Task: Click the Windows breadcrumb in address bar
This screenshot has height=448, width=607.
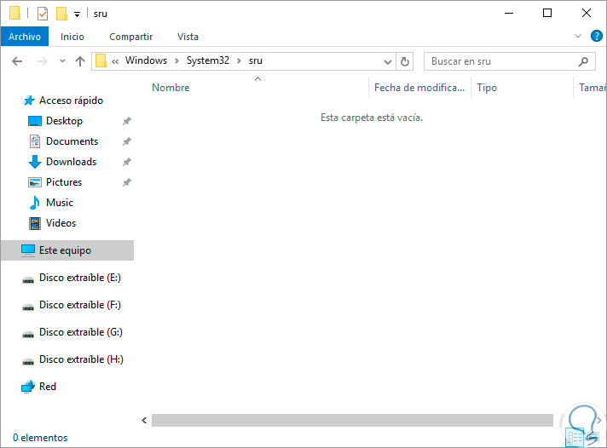Action: tap(146, 60)
